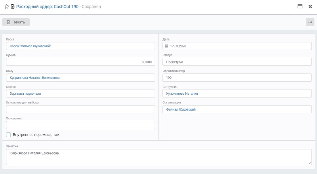The image size is (317, 174).
Task: Click the Печать button
Action: pyautogui.click(x=16, y=22)
